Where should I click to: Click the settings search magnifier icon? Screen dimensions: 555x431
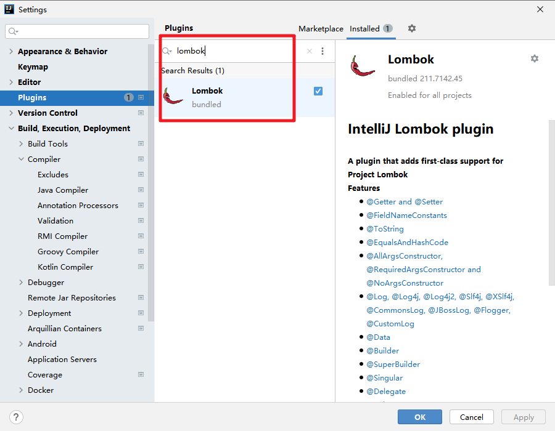[13, 31]
